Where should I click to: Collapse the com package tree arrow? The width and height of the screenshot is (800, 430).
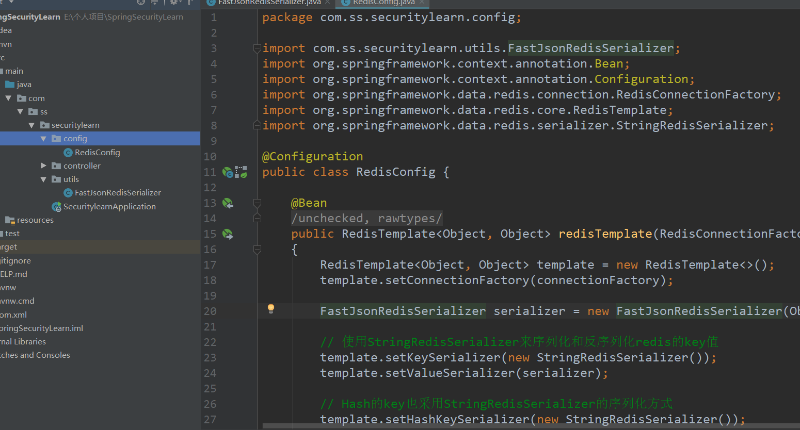coord(8,98)
